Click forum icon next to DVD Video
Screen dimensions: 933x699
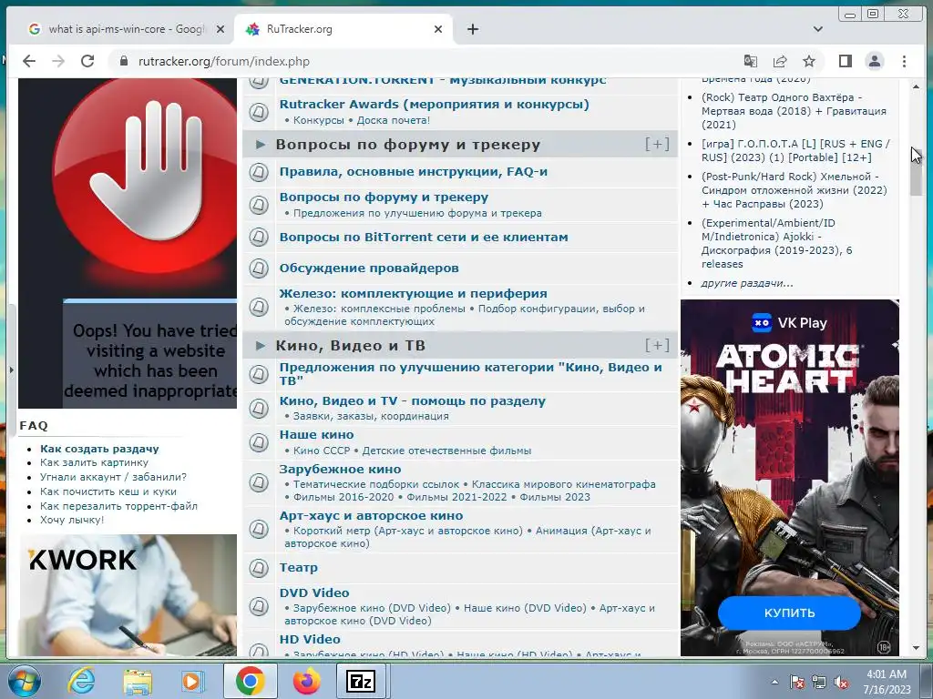click(x=258, y=606)
